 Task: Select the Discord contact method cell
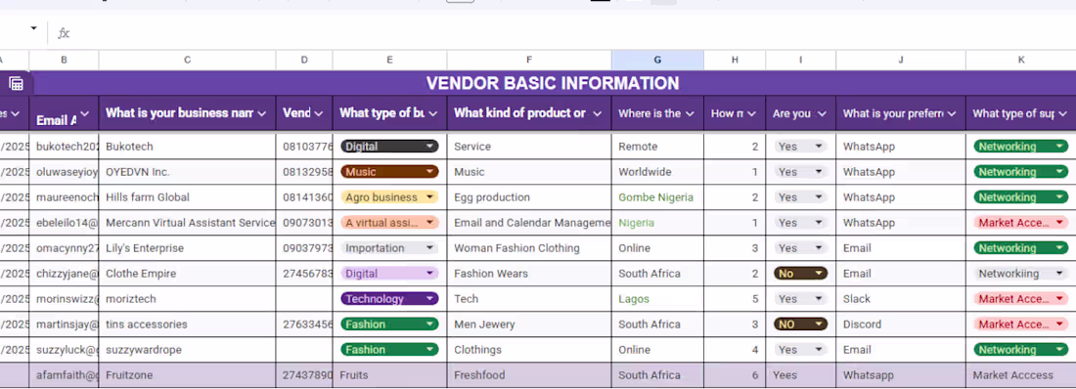point(901,324)
